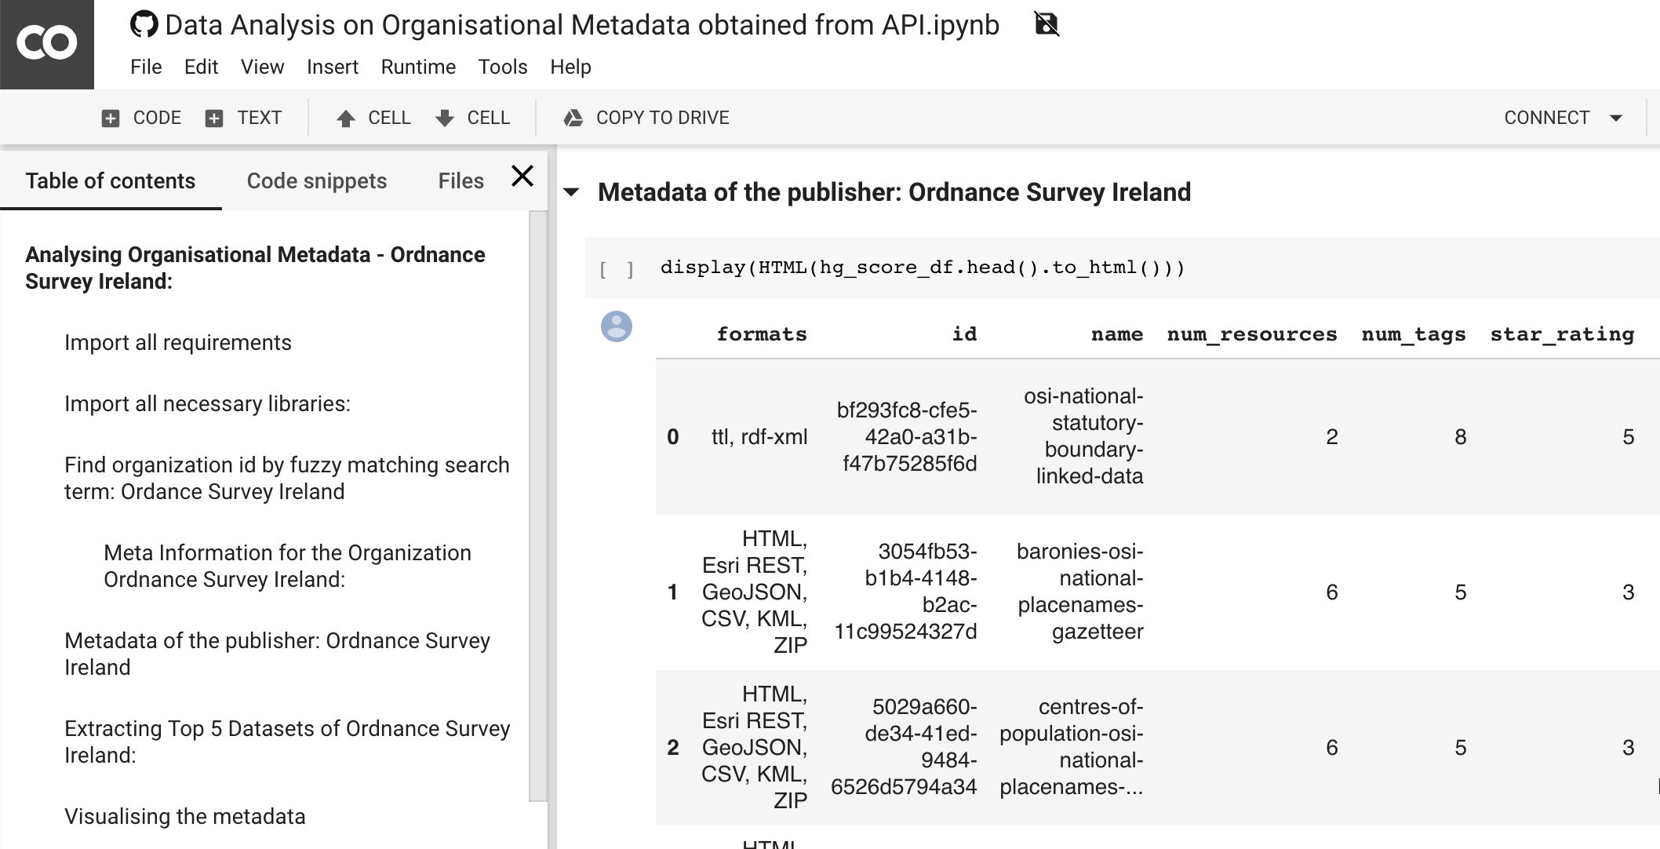Jump to 'Visualising the metadata' section
Image resolution: width=1660 pixels, height=849 pixels.
point(185,816)
